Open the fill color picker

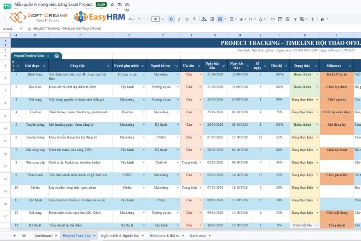[204, 19]
